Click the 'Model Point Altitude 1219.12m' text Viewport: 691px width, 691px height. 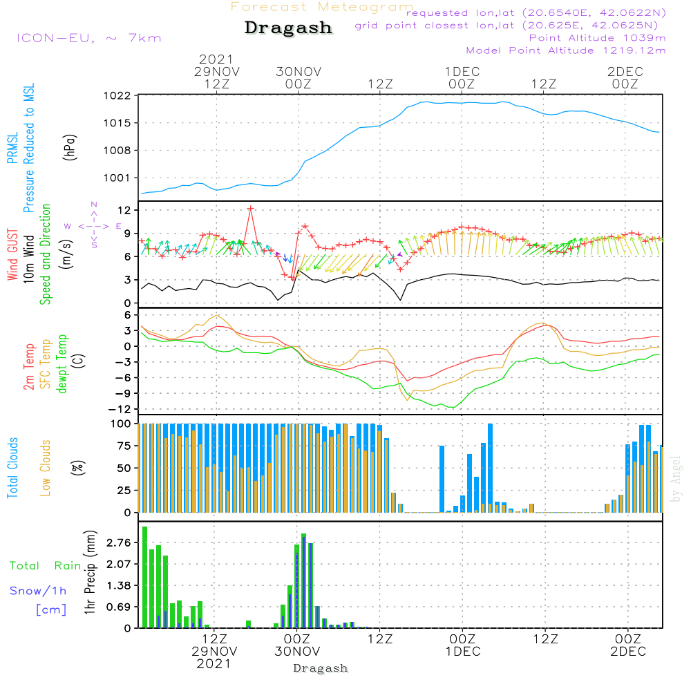pyautogui.click(x=566, y=50)
